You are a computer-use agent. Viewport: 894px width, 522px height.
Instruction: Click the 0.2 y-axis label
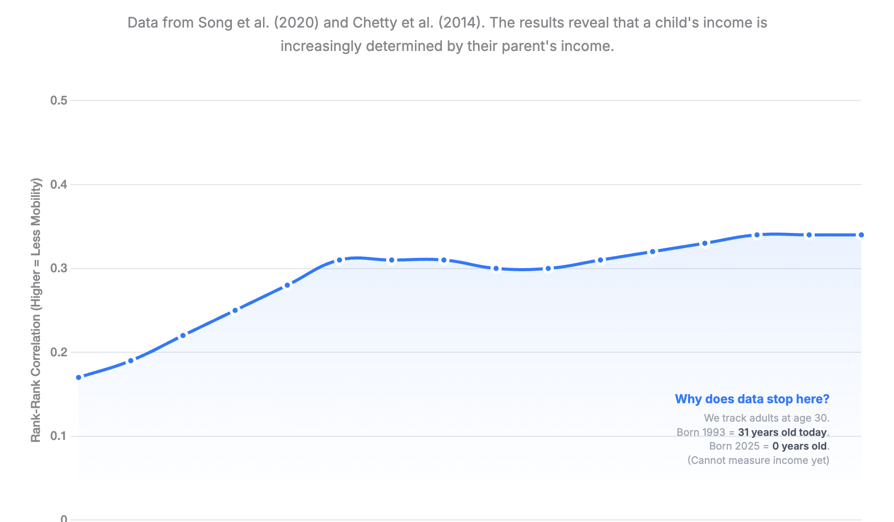[59, 352]
